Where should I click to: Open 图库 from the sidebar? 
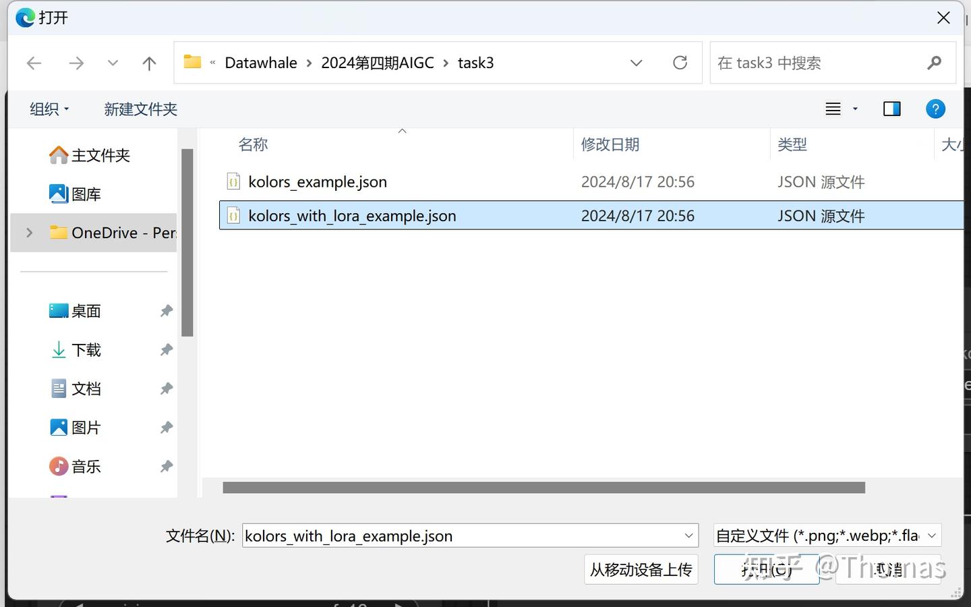coord(86,194)
